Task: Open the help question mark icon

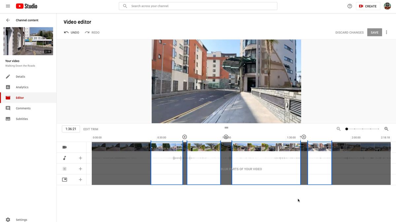Action: pyautogui.click(x=350, y=6)
